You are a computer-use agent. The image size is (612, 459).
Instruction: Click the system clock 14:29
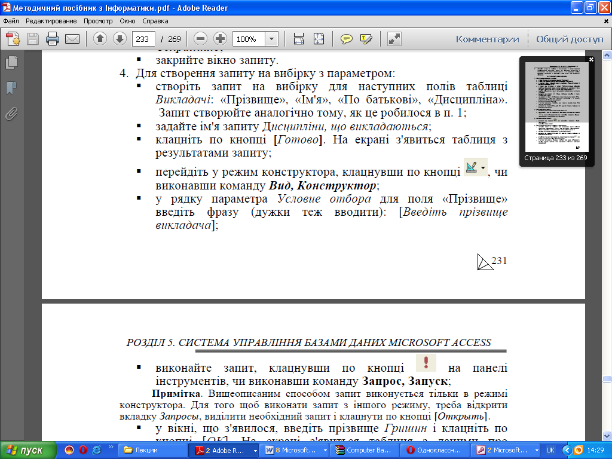596,450
